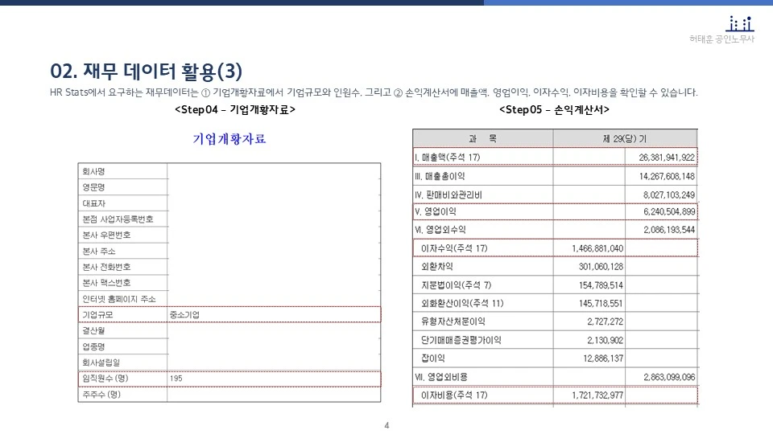Select the '인터넷 홈페이지 주소' row label
This screenshot has height=434, width=773.
click(x=119, y=299)
